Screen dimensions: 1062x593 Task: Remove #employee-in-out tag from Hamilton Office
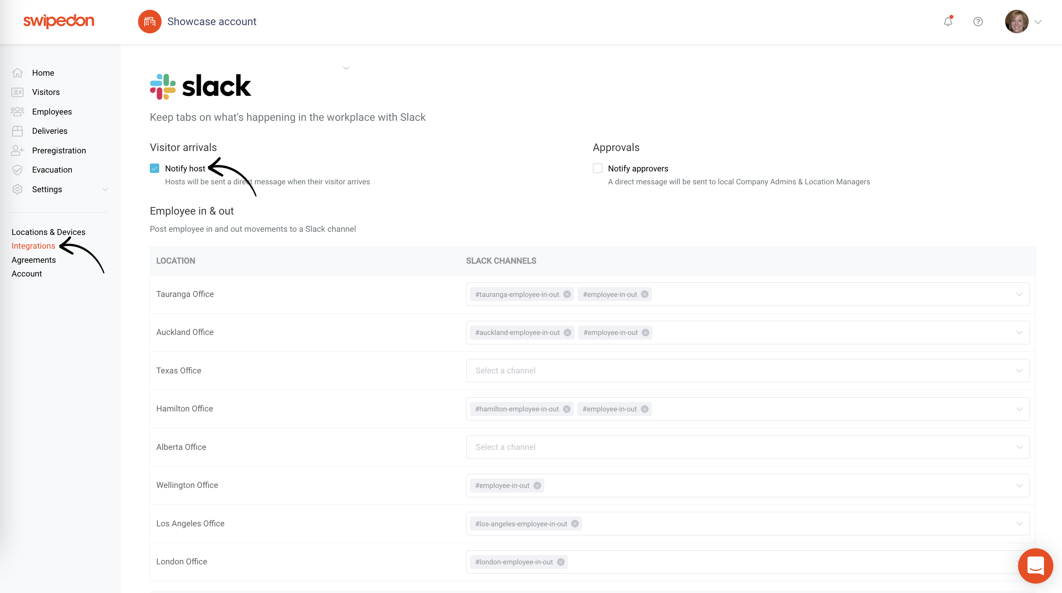click(644, 409)
